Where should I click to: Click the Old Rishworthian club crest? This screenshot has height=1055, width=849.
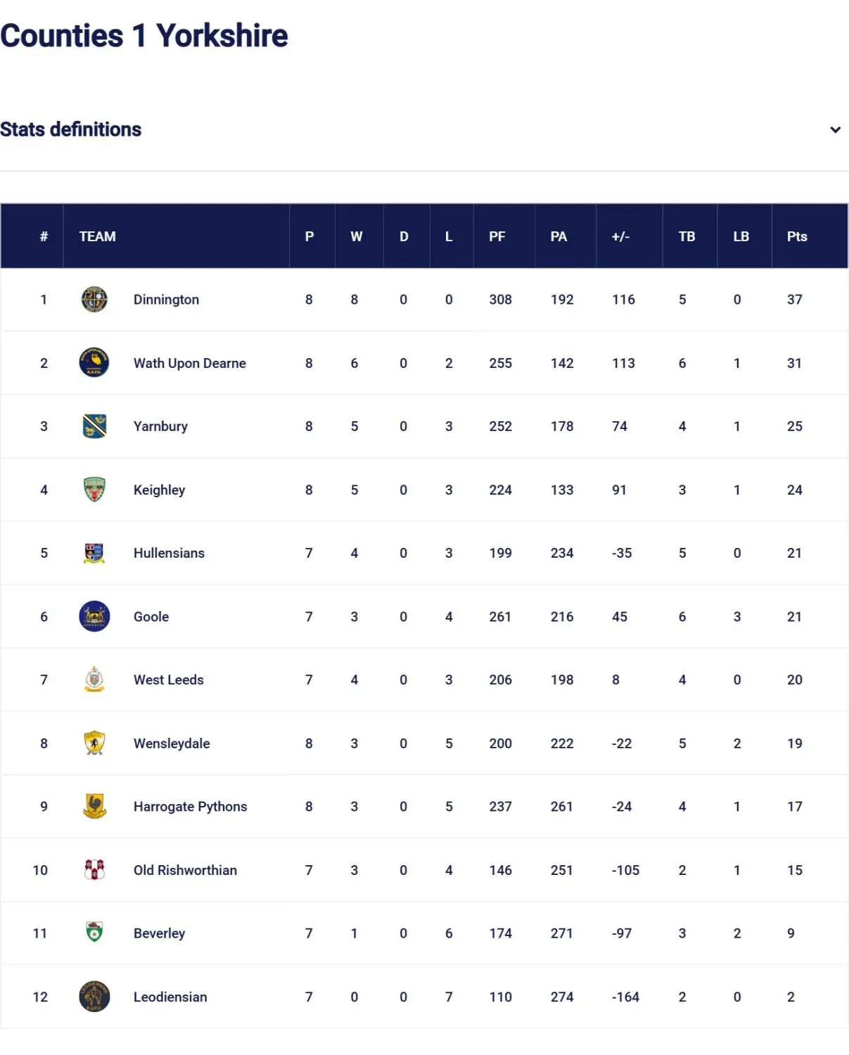tap(94, 870)
